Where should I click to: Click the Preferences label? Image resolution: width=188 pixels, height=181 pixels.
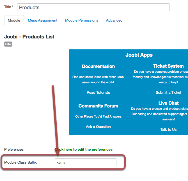tap(14, 150)
